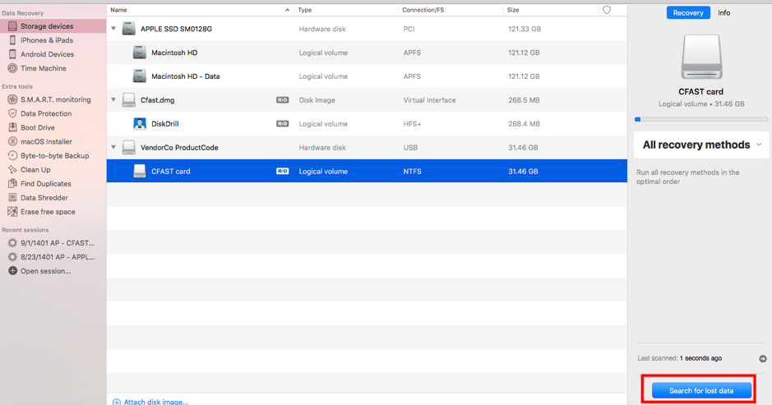Click the R/O badge on DiskDrill row
This screenshot has width=772, height=405.
[282, 123]
